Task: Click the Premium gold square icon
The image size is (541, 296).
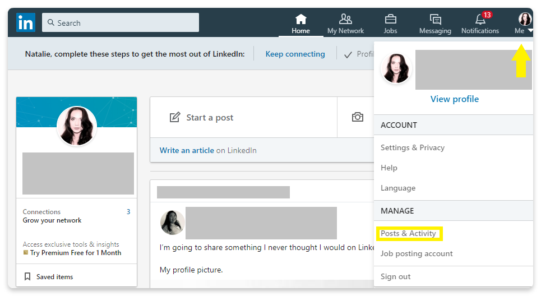Action: (26, 252)
